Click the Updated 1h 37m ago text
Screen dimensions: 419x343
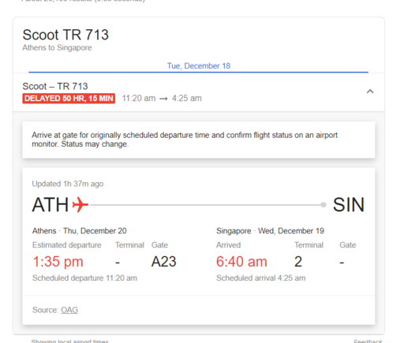coord(68,184)
